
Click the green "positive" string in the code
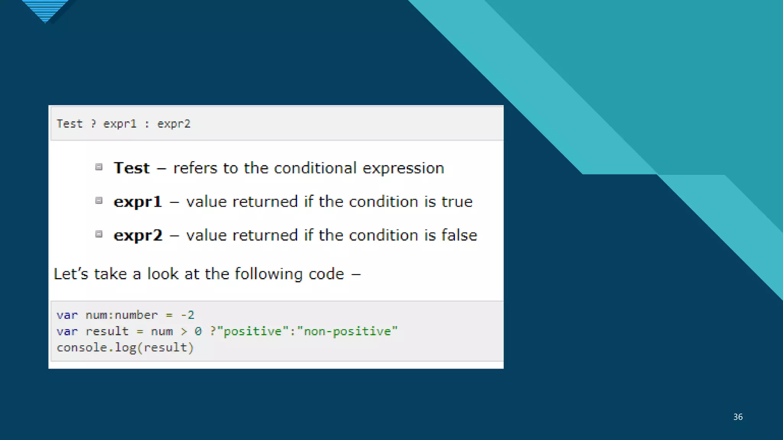(253, 331)
